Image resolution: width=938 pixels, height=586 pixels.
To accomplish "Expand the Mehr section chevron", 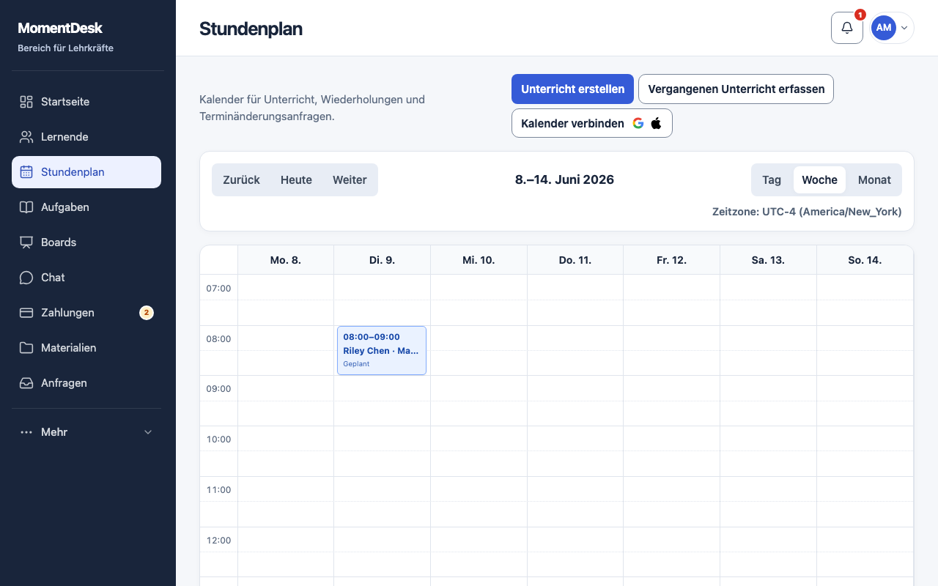I will (148, 432).
